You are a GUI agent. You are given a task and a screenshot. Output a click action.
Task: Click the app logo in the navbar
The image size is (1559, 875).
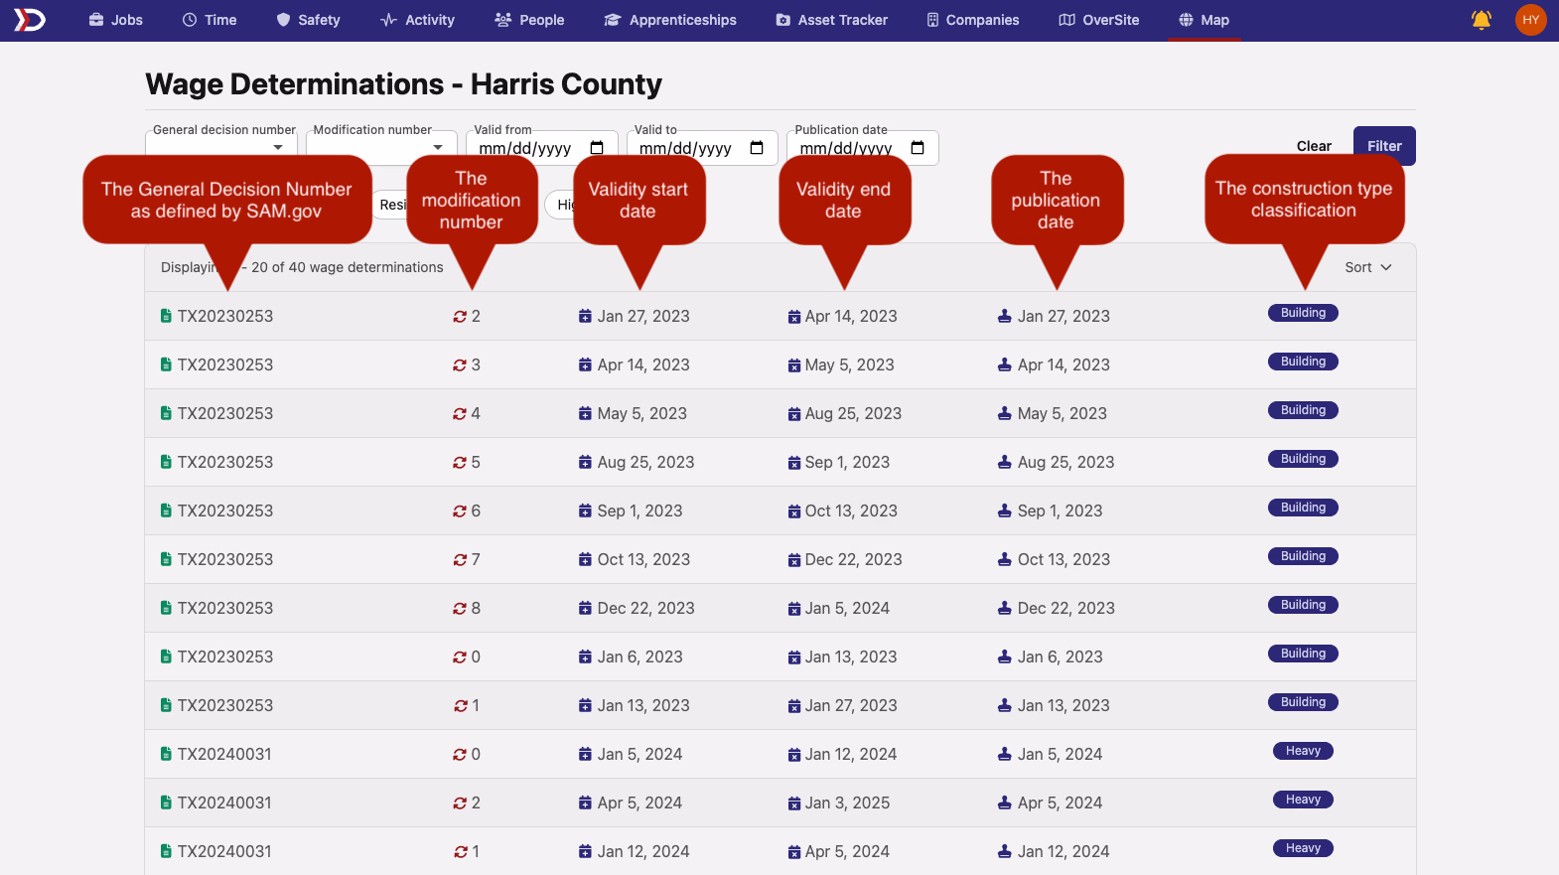[x=29, y=20]
